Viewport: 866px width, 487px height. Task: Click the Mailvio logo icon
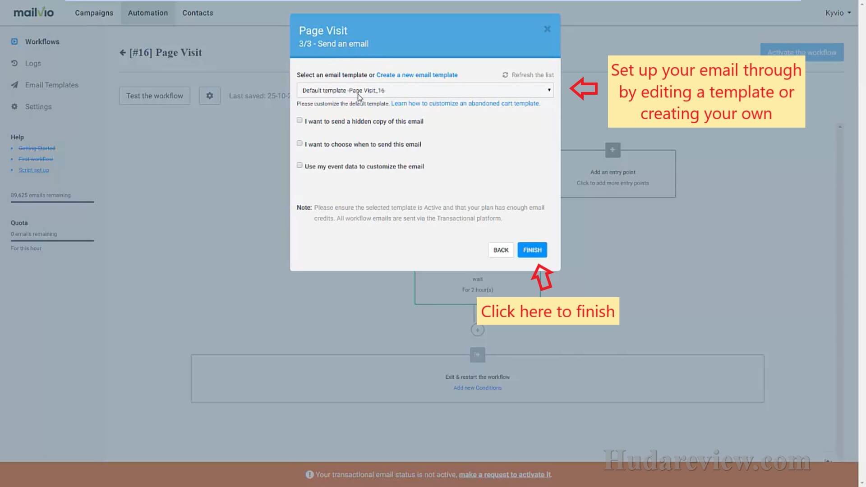(34, 13)
